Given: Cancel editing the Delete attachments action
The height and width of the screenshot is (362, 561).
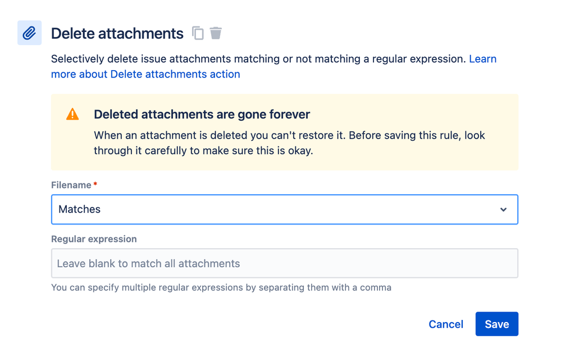Looking at the screenshot, I should 446,324.
